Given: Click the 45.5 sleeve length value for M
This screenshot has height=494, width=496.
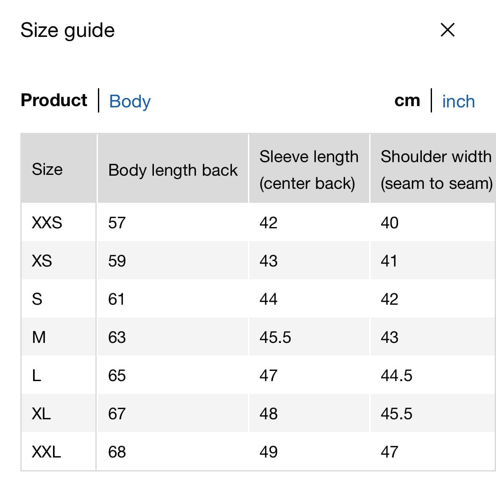Looking at the screenshot, I should [x=275, y=337].
